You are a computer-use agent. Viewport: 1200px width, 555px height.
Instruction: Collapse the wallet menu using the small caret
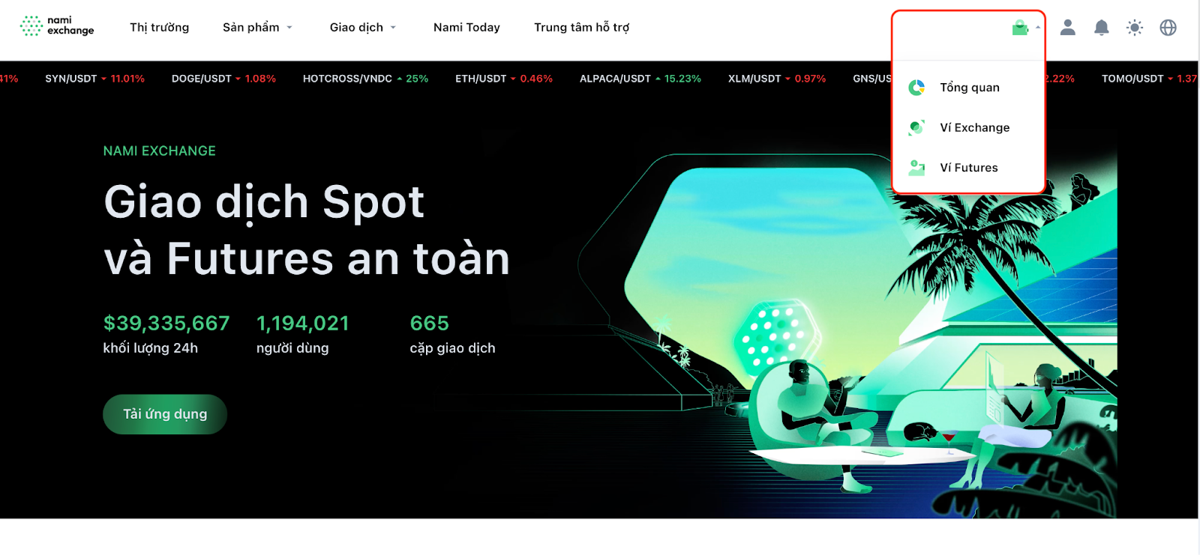coord(1038,28)
